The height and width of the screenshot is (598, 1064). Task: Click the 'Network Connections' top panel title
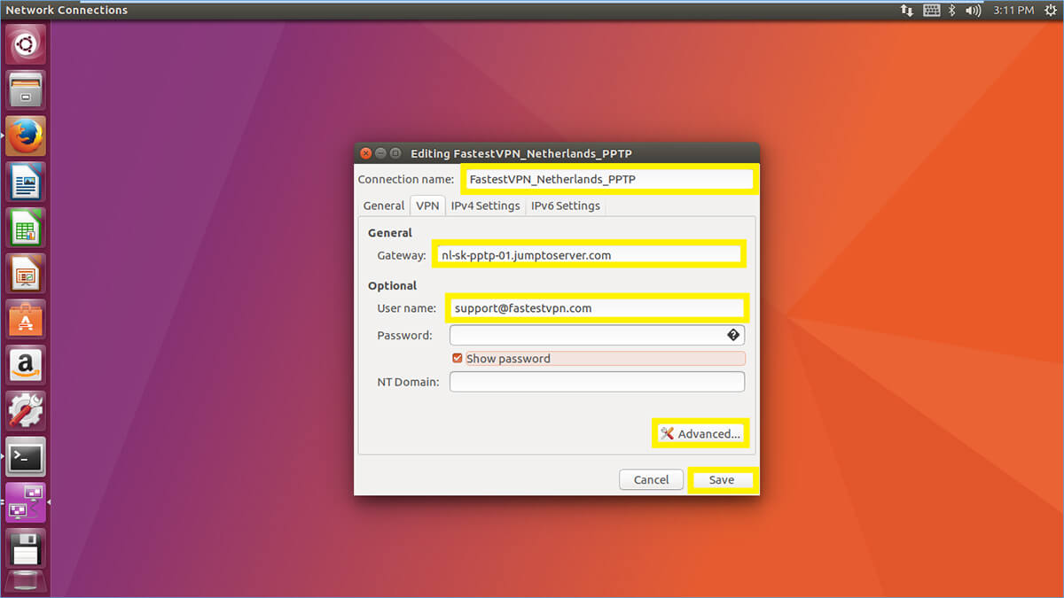[x=66, y=11]
